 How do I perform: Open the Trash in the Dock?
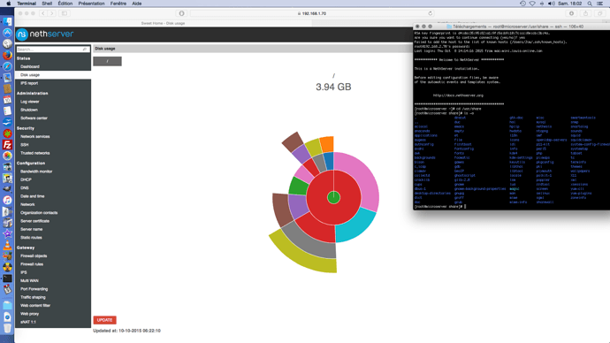point(7,328)
